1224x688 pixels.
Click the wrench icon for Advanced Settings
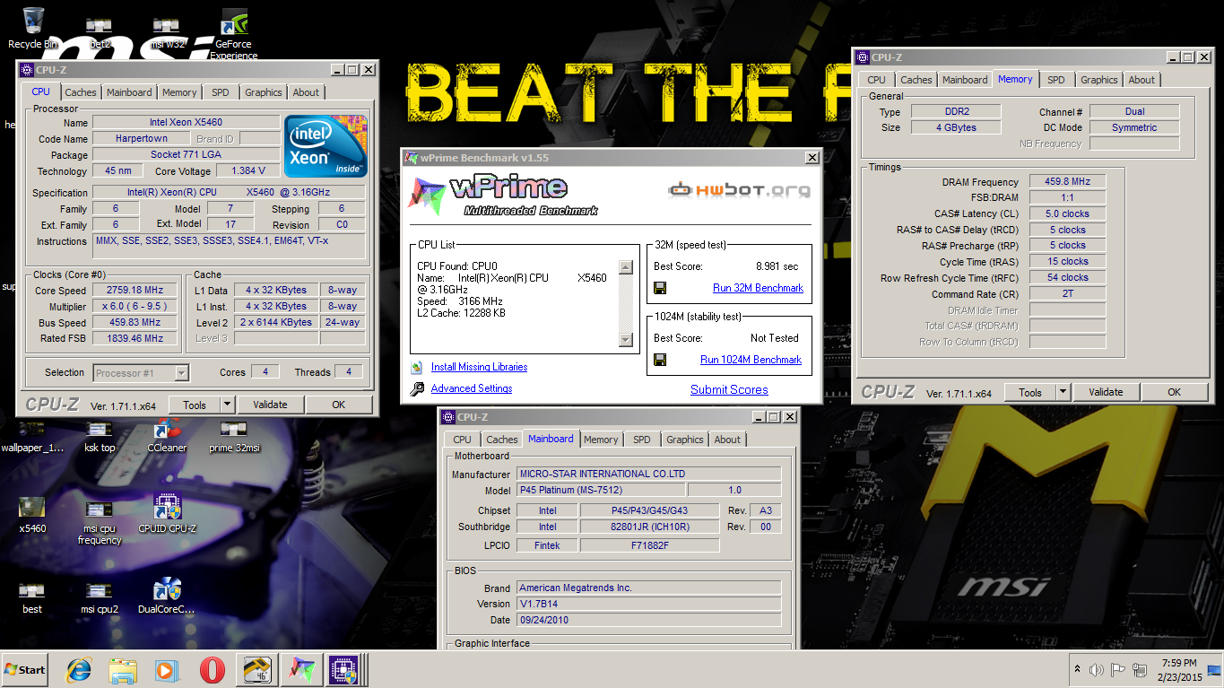(x=416, y=388)
